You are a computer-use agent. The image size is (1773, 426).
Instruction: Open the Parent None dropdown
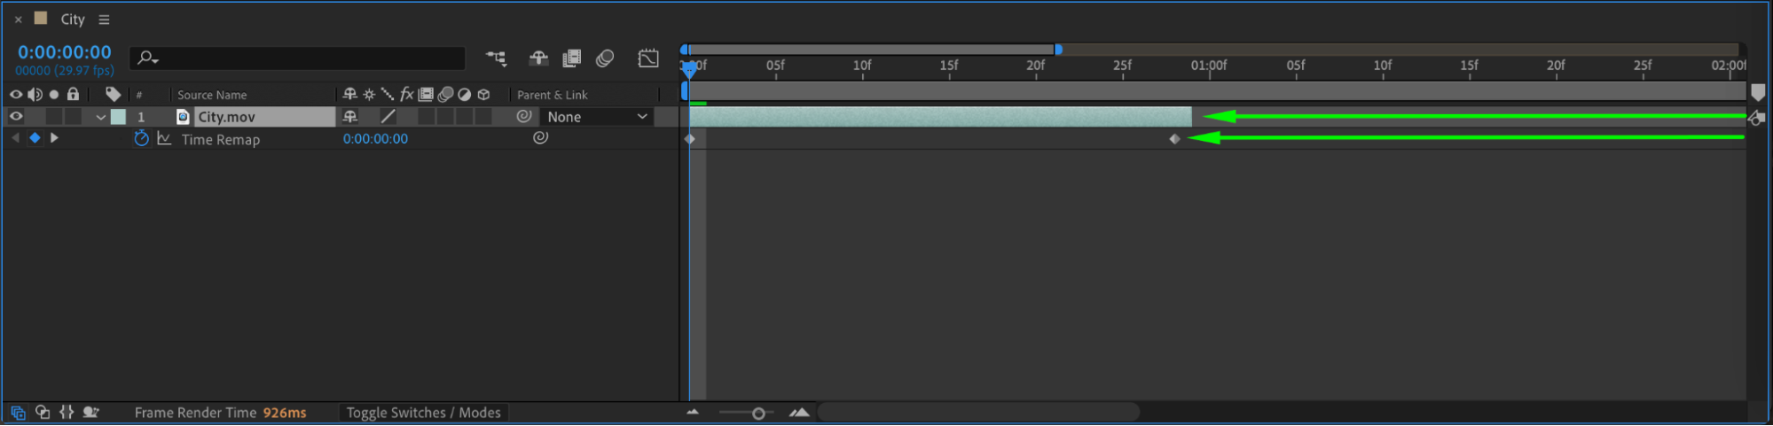coord(597,117)
